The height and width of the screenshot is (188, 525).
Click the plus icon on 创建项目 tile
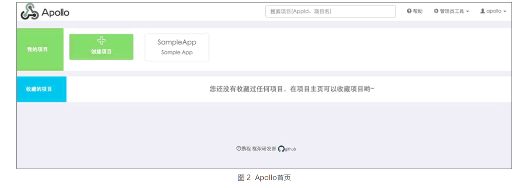(101, 40)
